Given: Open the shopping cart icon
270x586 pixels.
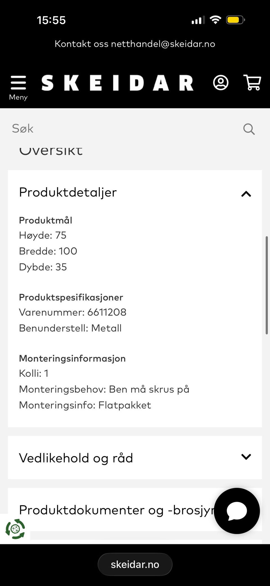Looking at the screenshot, I should pos(252,82).
